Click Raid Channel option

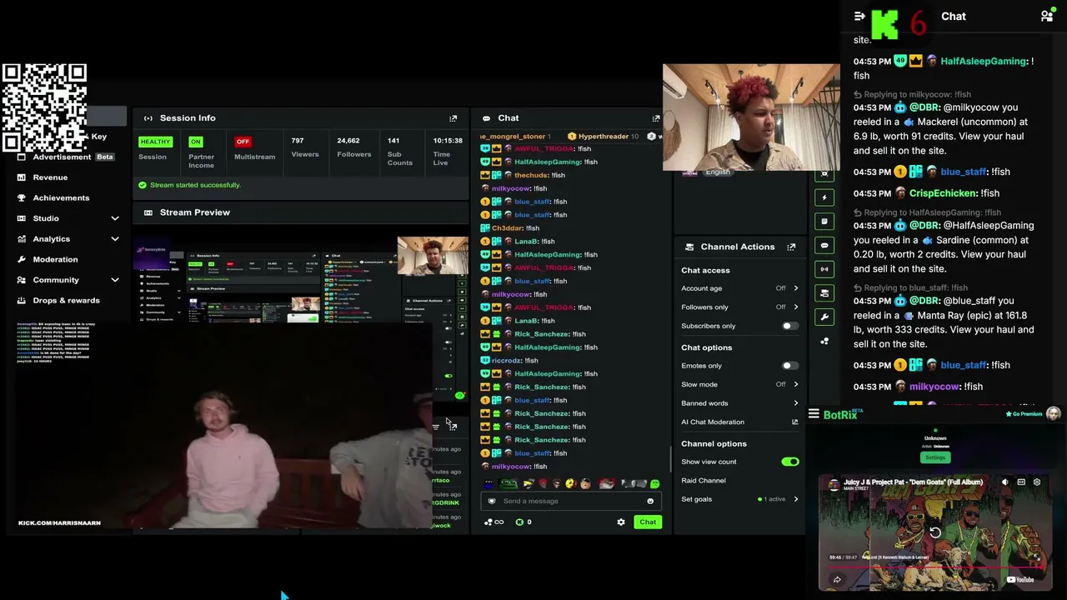coord(704,481)
